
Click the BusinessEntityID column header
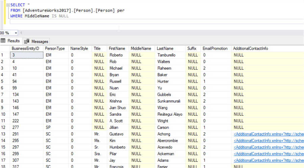pos(25,49)
